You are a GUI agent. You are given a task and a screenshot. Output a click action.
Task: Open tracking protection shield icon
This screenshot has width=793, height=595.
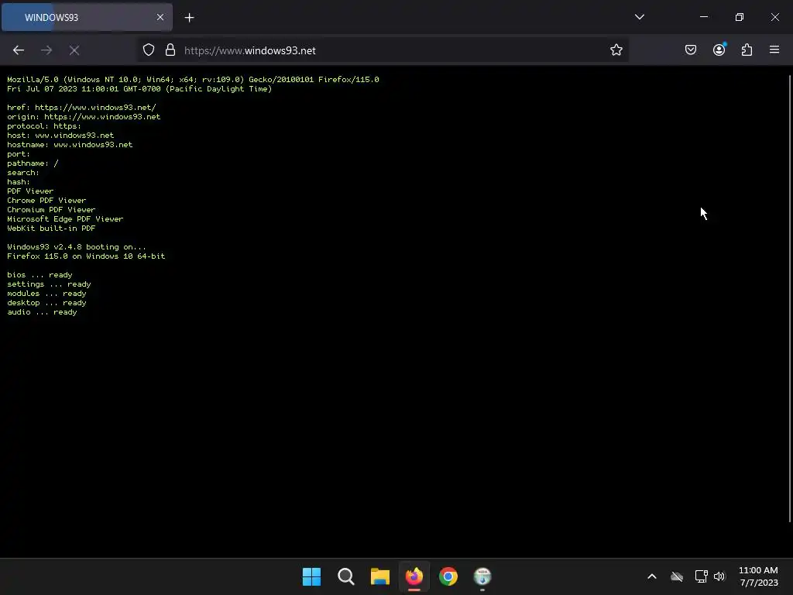click(x=148, y=50)
